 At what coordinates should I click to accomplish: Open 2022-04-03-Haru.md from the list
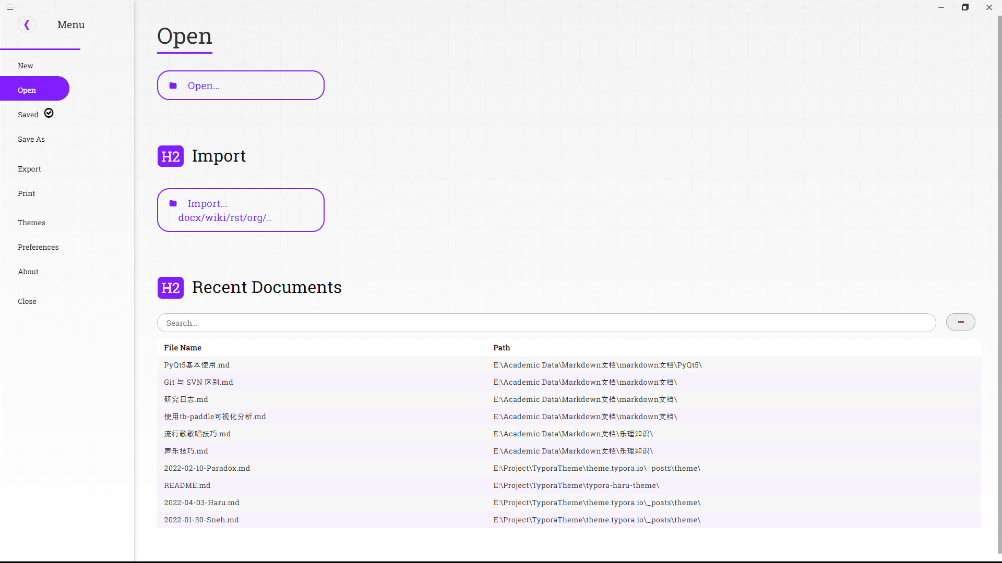[x=201, y=503]
